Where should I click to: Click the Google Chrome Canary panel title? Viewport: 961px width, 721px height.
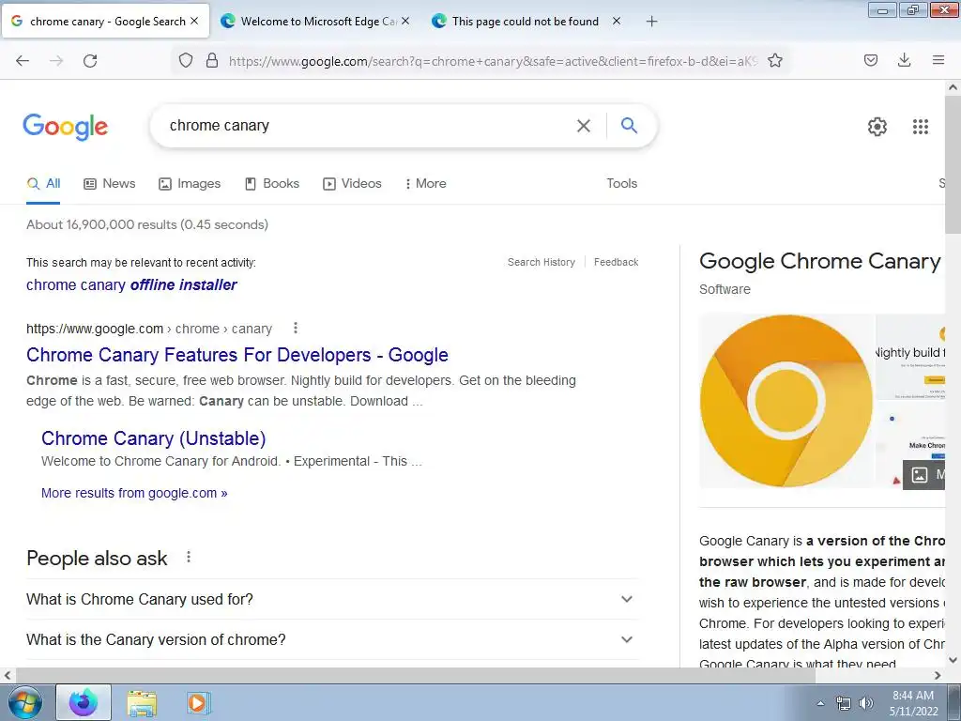tap(820, 261)
